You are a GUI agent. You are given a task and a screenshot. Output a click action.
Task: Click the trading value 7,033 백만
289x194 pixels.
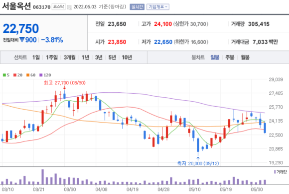click(265, 42)
